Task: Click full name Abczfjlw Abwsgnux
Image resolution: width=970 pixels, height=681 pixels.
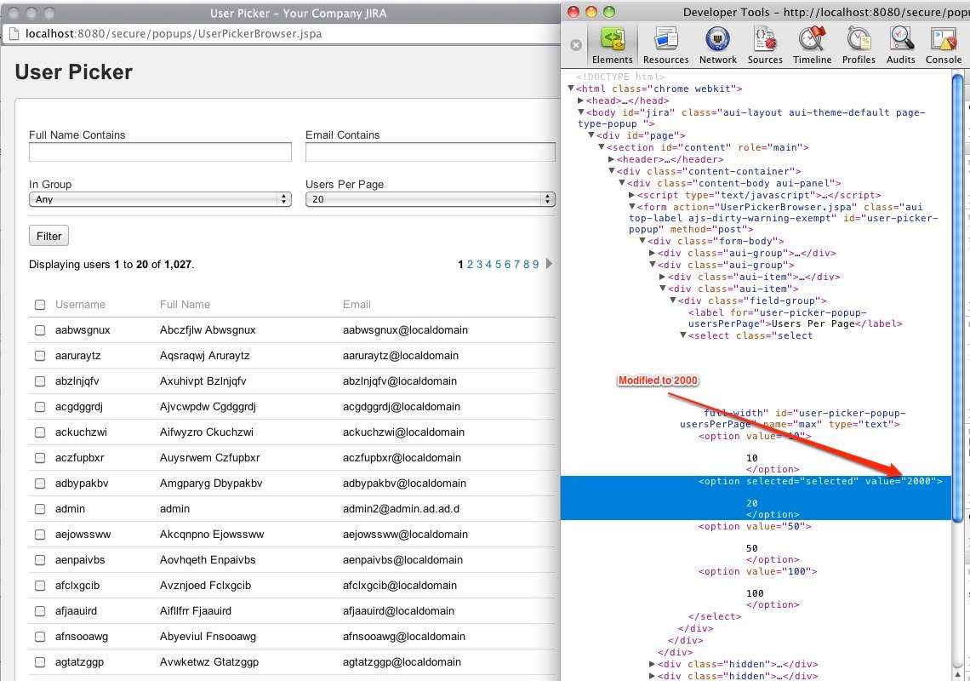Action: point(208,330)
